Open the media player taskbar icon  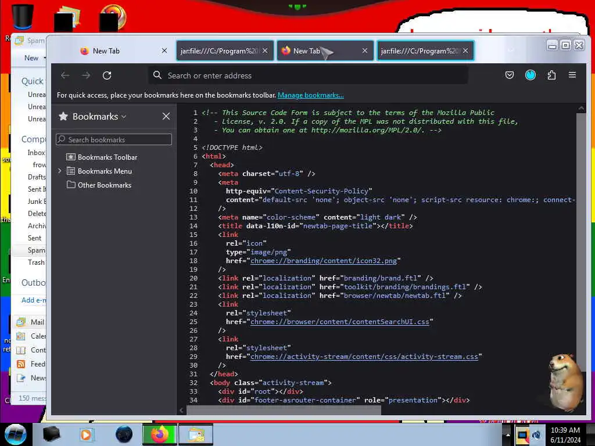point(87,434)
